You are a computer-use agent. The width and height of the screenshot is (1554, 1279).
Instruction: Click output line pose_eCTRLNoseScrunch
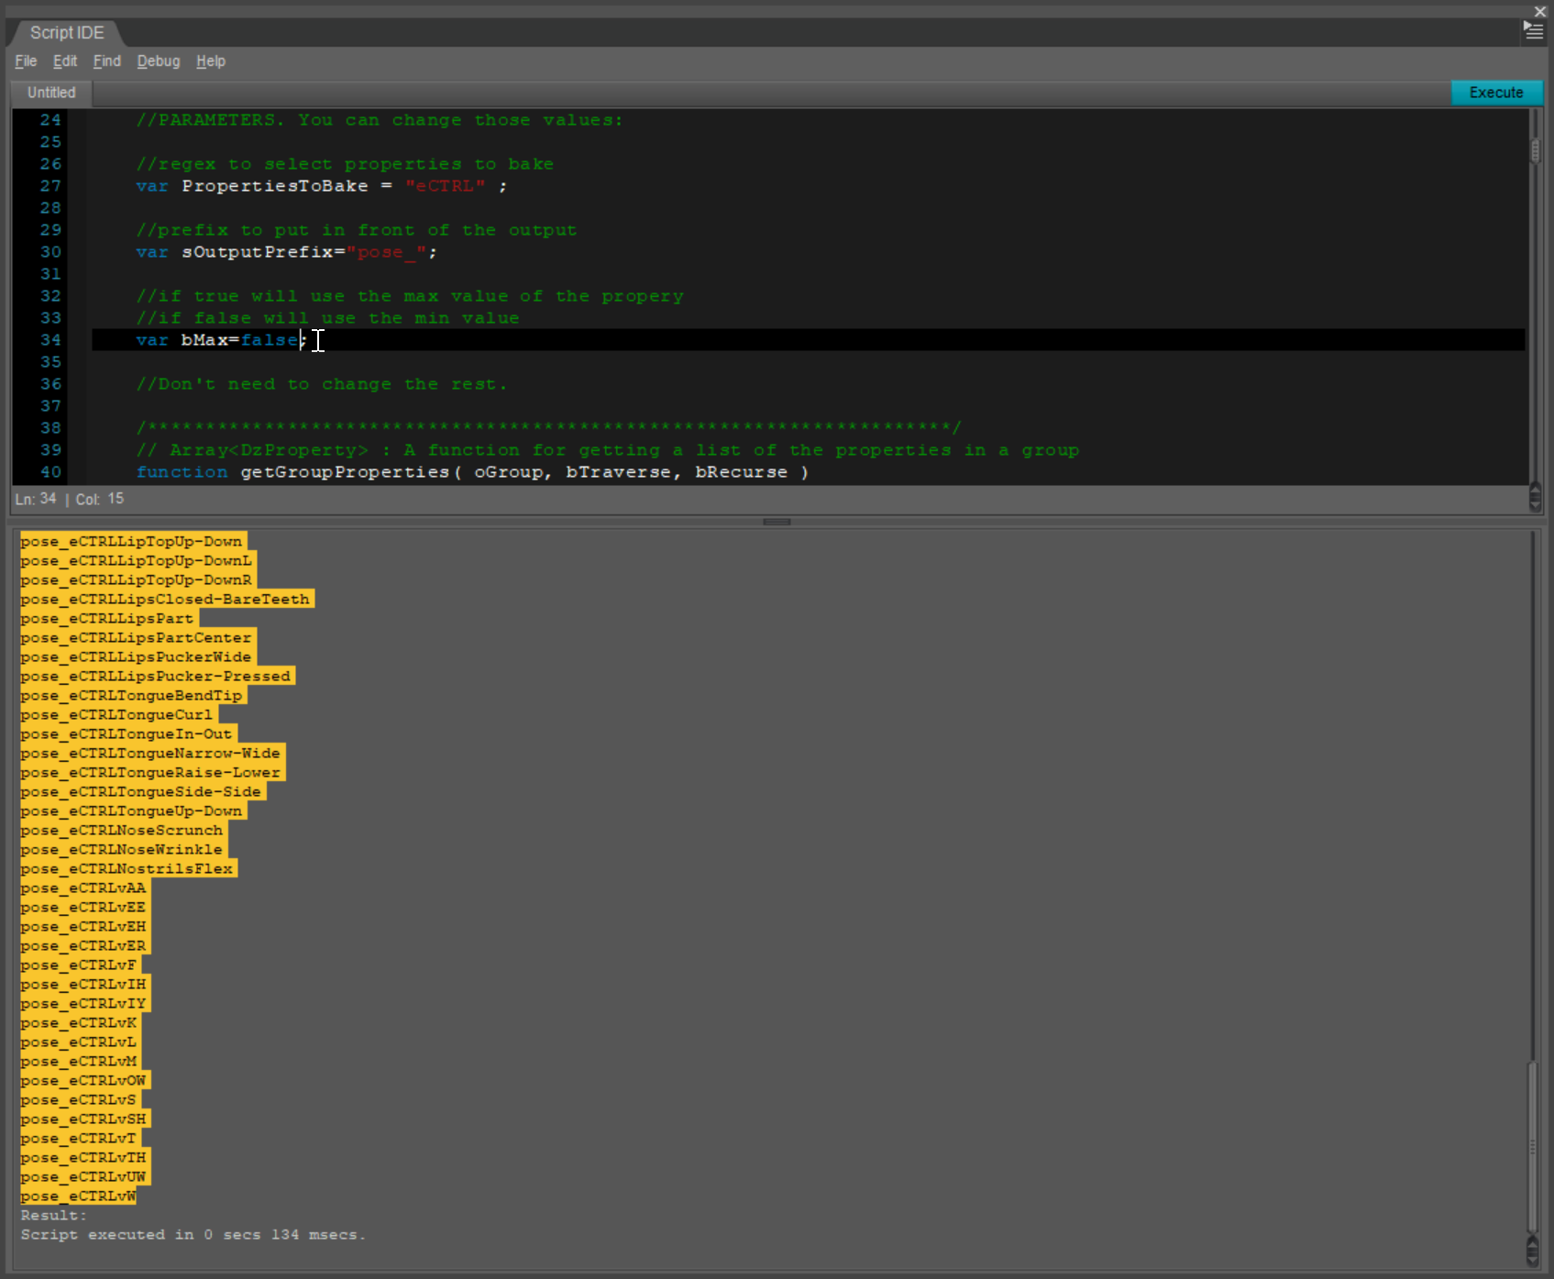(x=123, y=831)
